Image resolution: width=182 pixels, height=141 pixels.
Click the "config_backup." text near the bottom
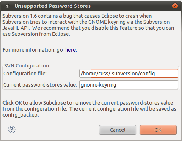tap(21, 115)
